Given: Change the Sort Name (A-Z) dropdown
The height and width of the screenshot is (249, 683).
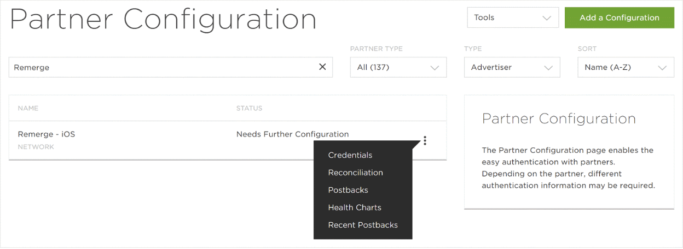Looking at the screenshot, I should 626,68.
